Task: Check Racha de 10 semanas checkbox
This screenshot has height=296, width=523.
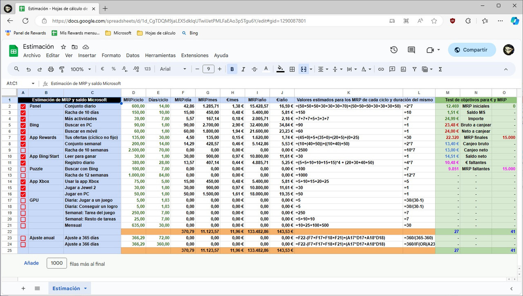Action: point(23,150)
